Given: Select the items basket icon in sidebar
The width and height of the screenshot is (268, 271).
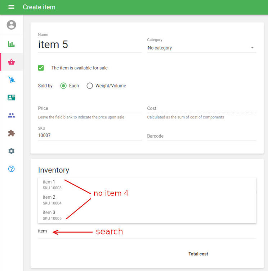Looking at the screenshot, I should [x=12, y=62].
